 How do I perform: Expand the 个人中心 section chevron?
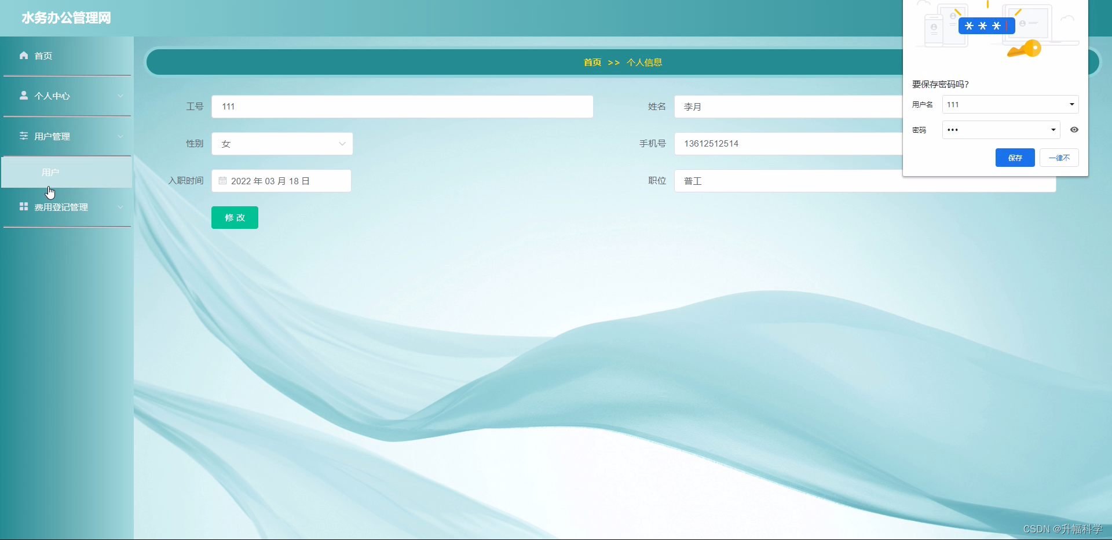(120, 96)
